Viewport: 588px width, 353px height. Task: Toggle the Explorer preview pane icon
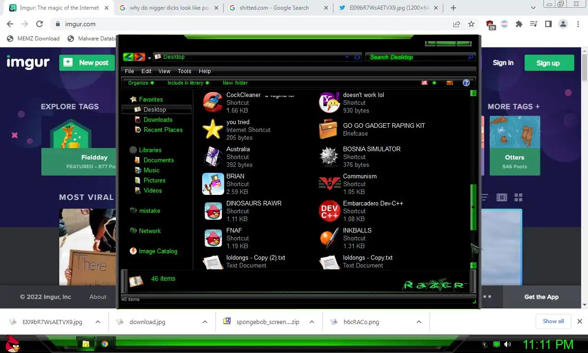point(450,83)
